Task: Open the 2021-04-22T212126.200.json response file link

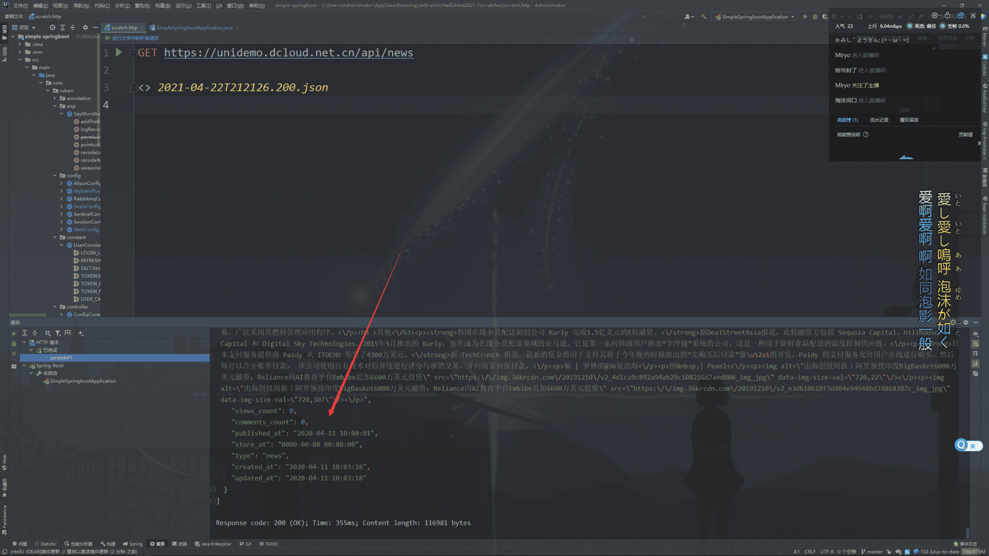Action: click(243, 88)
